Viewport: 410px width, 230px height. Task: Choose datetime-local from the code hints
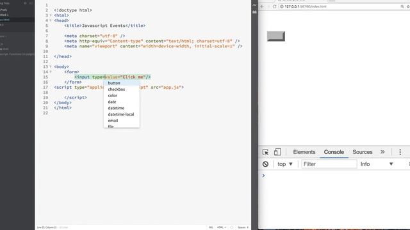122,114
